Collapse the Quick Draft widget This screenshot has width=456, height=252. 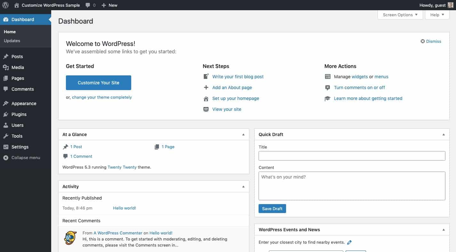444,134
